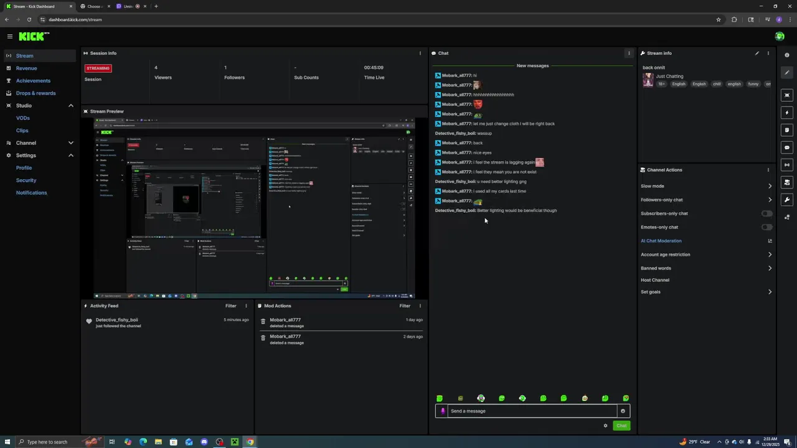Open AI Chat Moderation link
Image resolution: width=797 pixels, height=448 pixels.
[661, 241]
